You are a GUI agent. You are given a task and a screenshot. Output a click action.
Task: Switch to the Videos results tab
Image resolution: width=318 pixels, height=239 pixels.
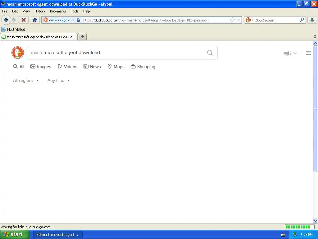pos(67,67)
